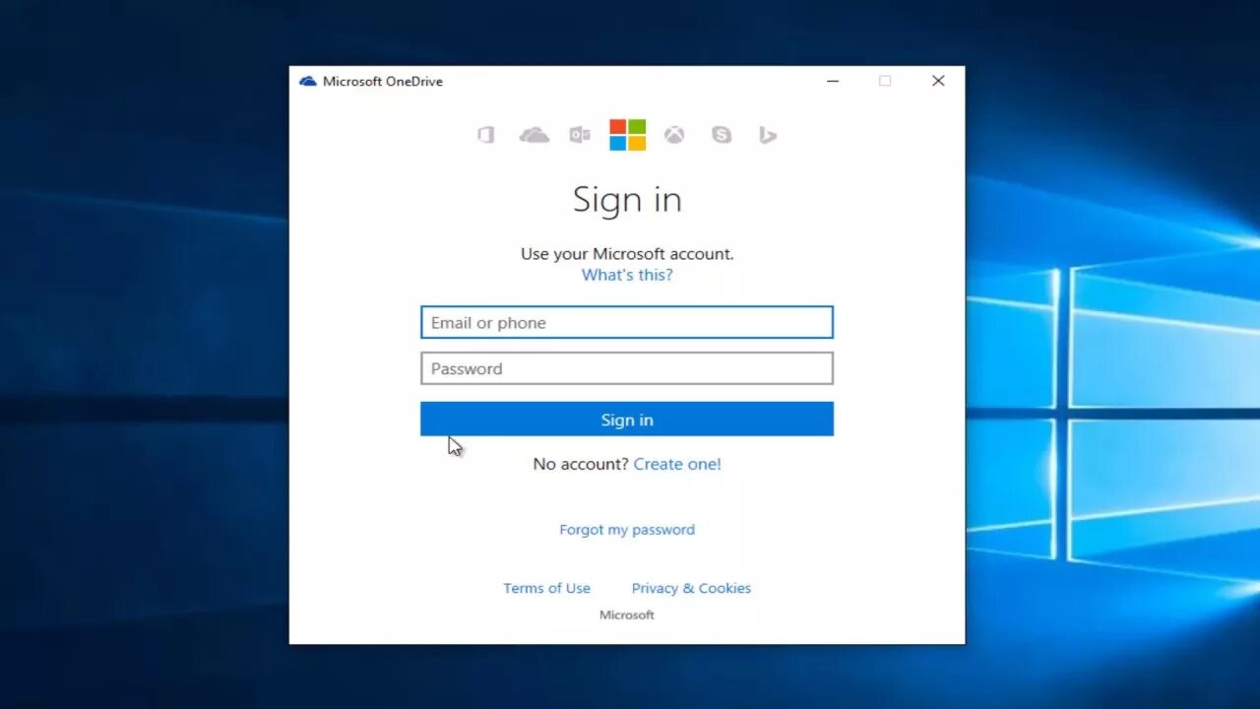Click the 'Use your Microsoft account.' text

coord(627,254)
